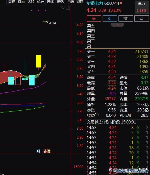Open the 统计 statistics tool
Viewport: 150px width, 175px height.
pos(40,2)
